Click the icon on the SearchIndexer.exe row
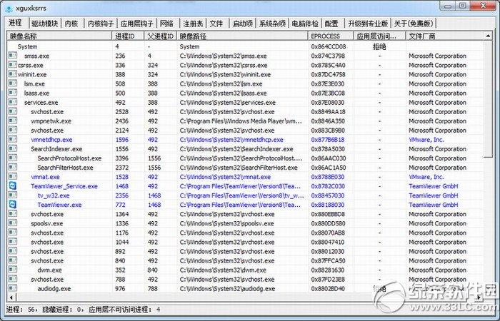 11,148
